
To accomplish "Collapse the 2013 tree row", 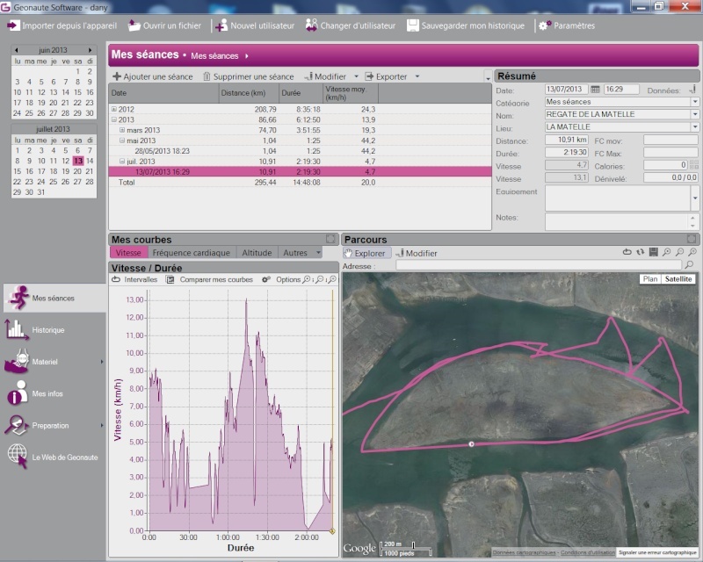I will click(114, 119).
